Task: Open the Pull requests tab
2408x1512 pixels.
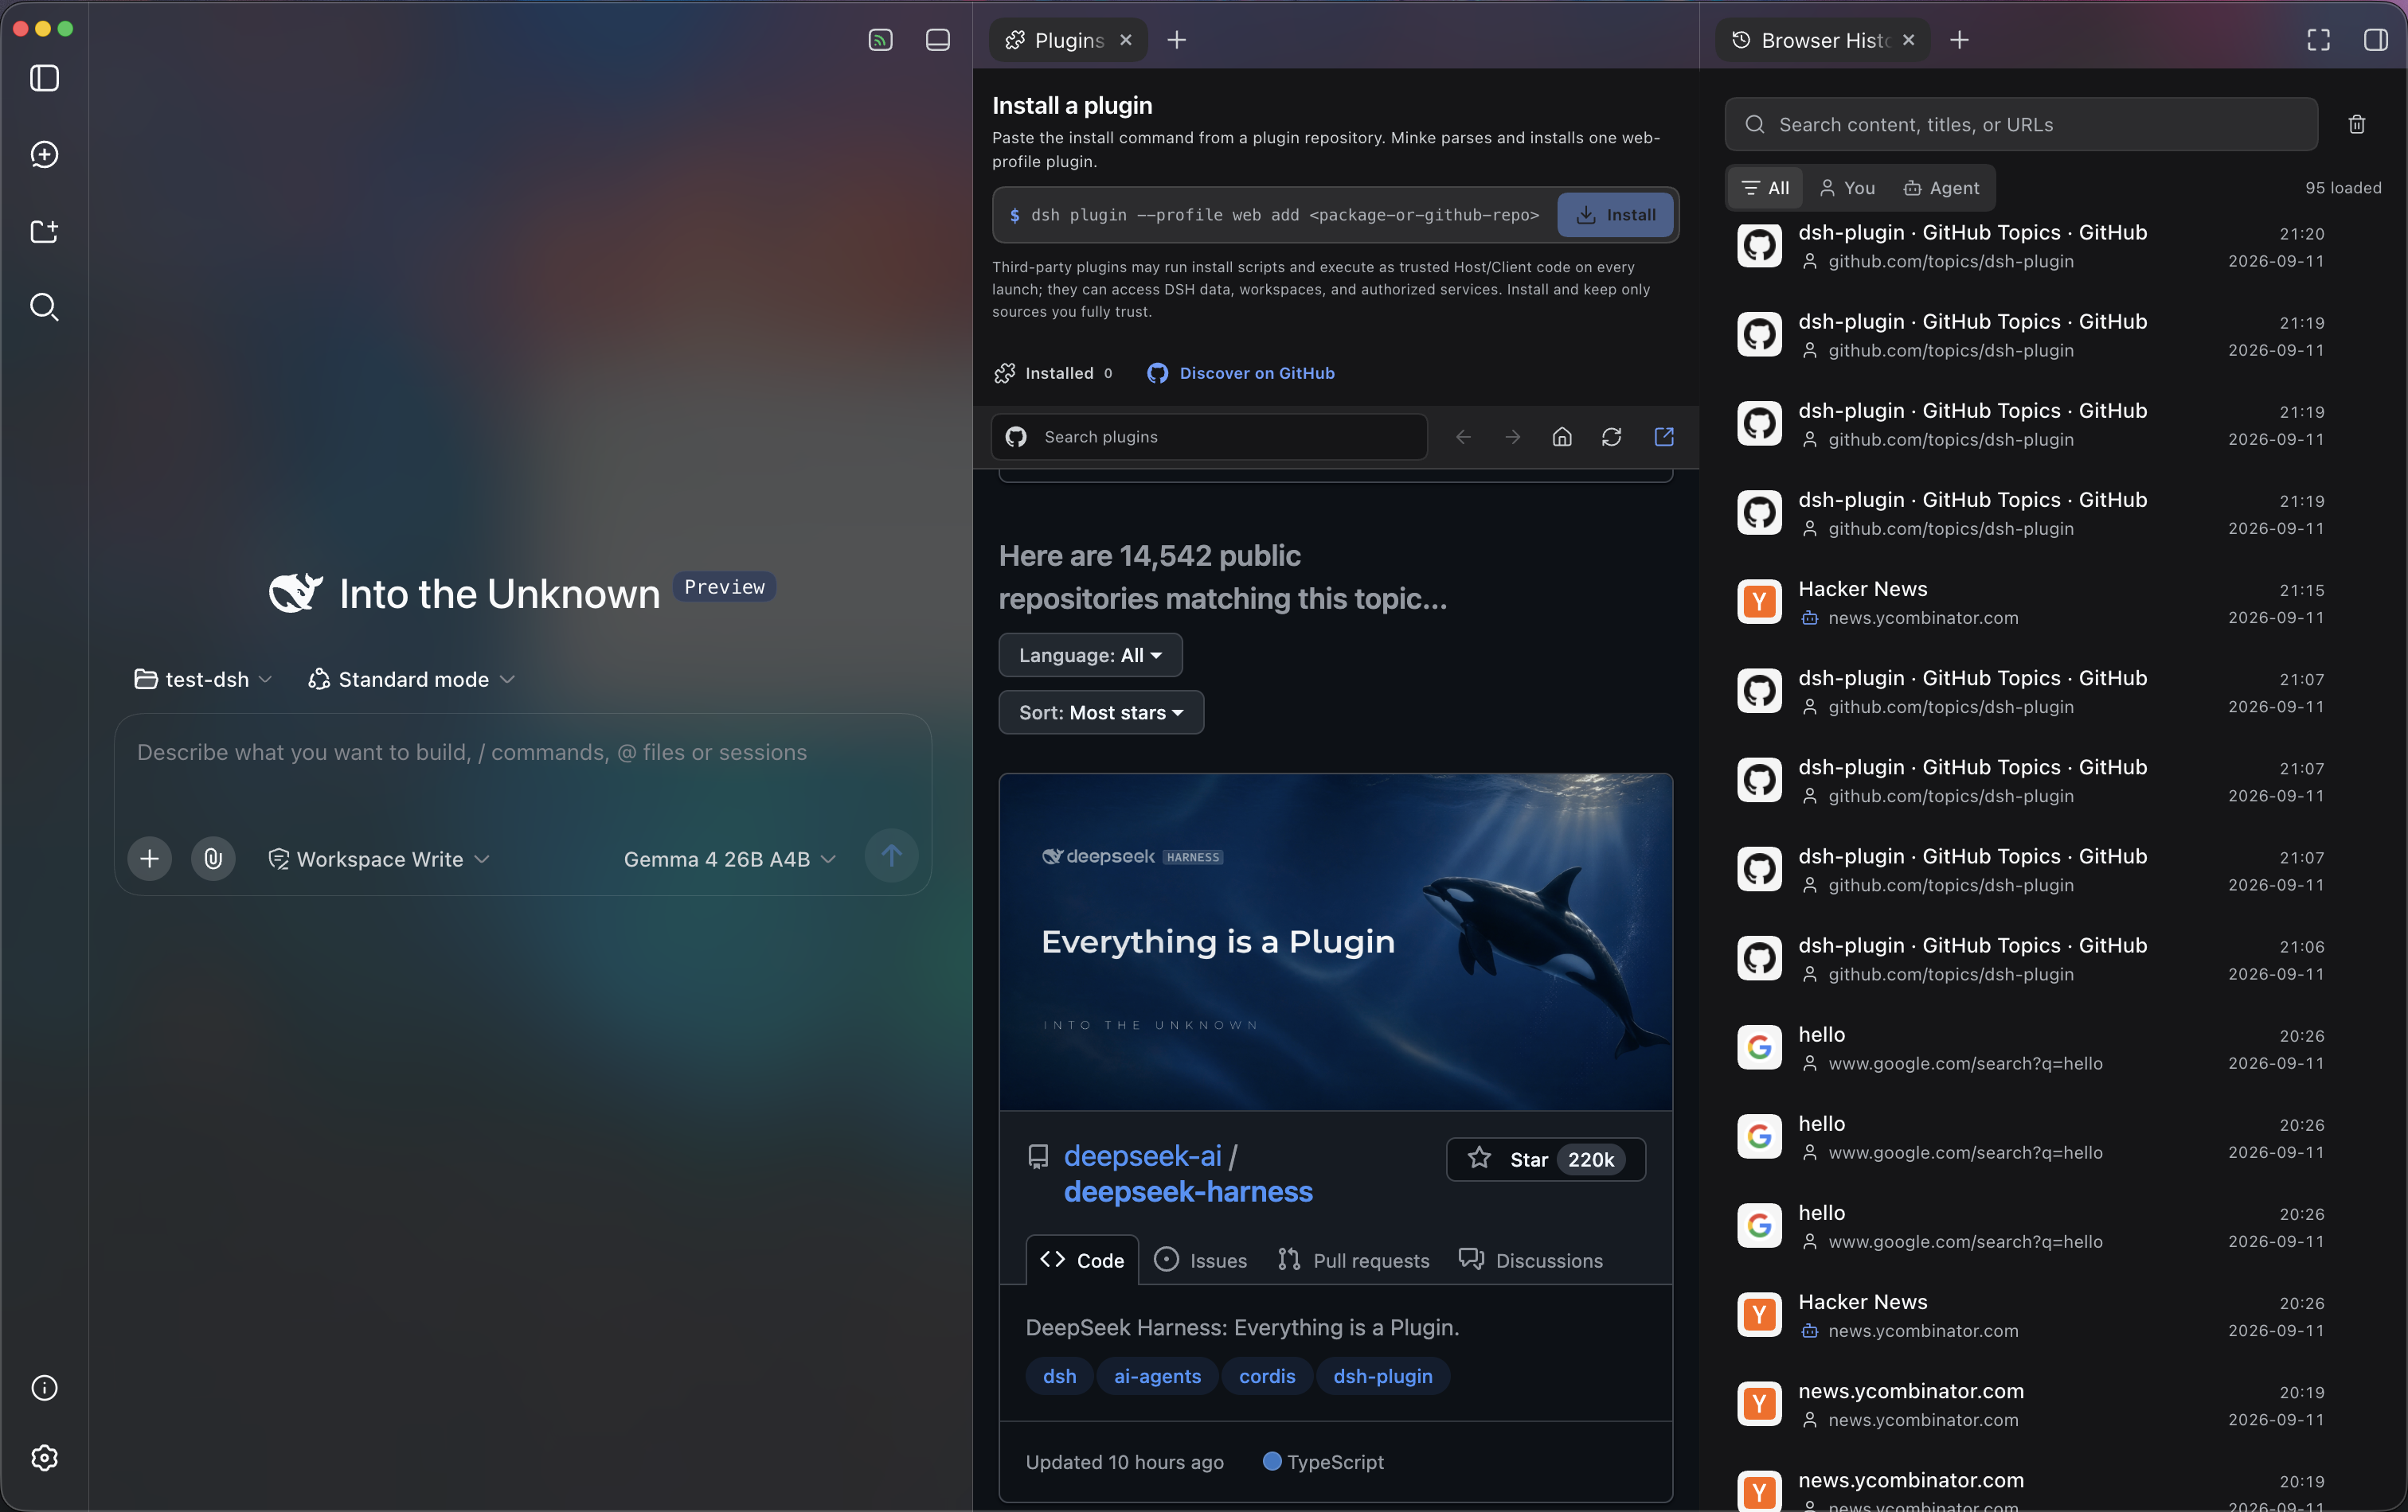Action: click(x=1354, y=1261)
